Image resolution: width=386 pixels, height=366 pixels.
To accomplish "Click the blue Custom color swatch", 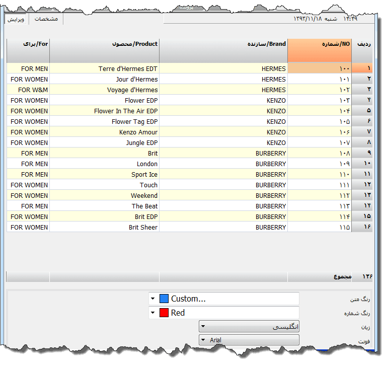I will click(x=164, y=299).
